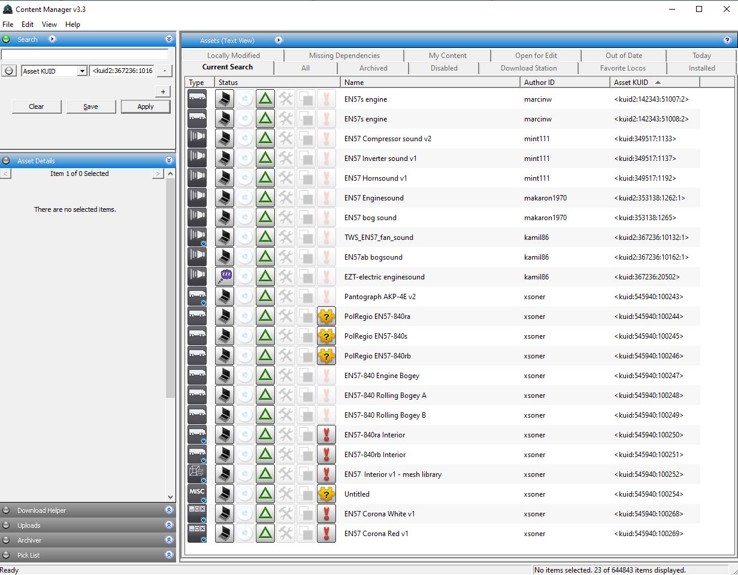This screenshot has width=738, height=575.
Task: Click the search text input field
Action: pyautogui.click(x=84, y=54)
